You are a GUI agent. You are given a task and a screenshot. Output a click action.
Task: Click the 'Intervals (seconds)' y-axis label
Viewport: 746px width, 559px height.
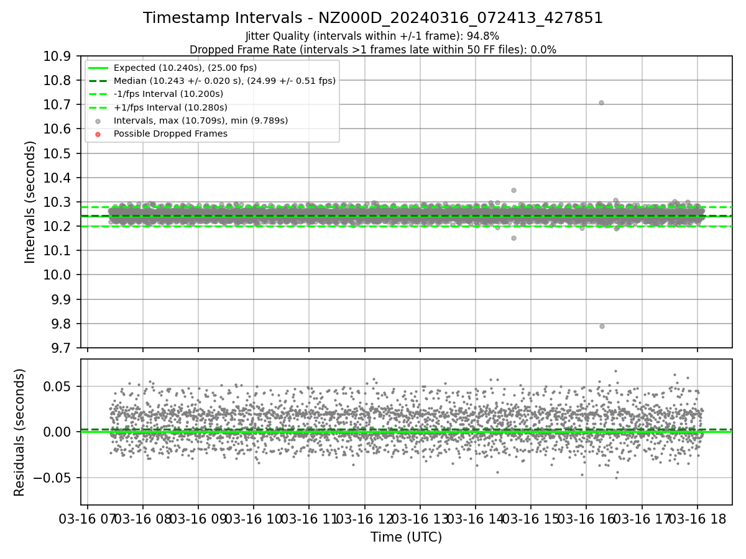(30, 202)
